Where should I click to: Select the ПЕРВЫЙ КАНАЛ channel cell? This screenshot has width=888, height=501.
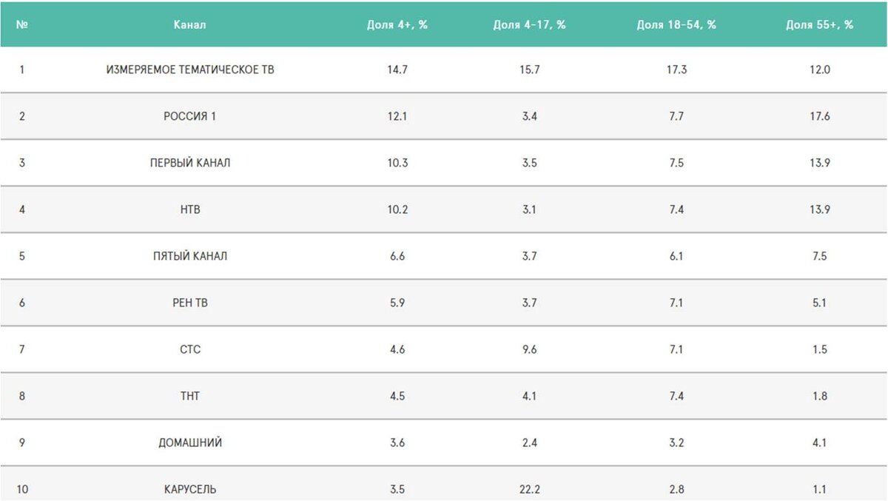click(x=190, y=163)
